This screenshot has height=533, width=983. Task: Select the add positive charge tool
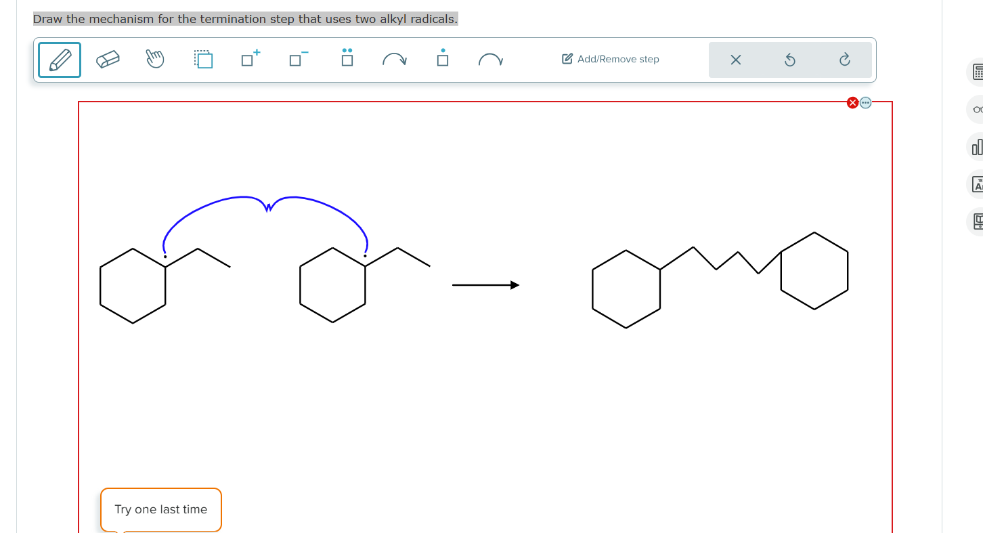coord(248,60)
